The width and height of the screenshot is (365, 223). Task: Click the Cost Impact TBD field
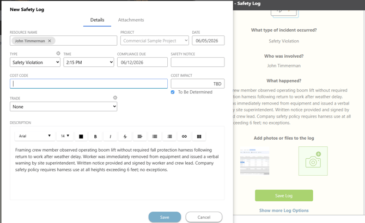point(198,84)
